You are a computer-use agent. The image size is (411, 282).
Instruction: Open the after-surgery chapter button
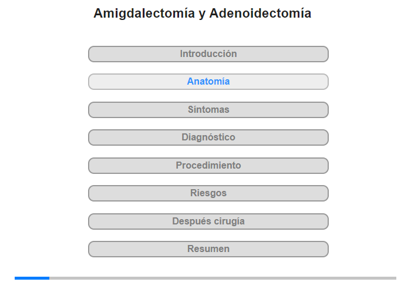coord(208,221)
